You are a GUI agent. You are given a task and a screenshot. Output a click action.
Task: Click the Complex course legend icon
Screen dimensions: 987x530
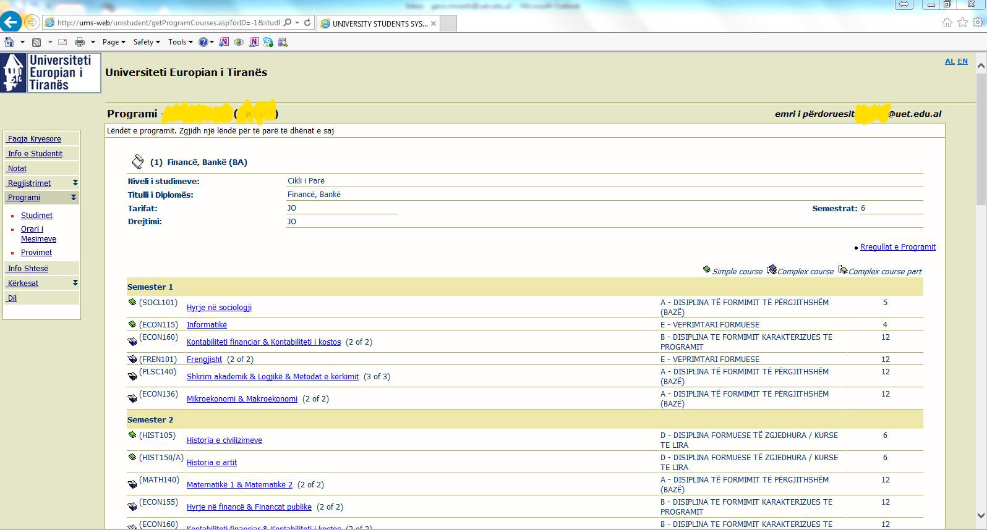(772, 269)
